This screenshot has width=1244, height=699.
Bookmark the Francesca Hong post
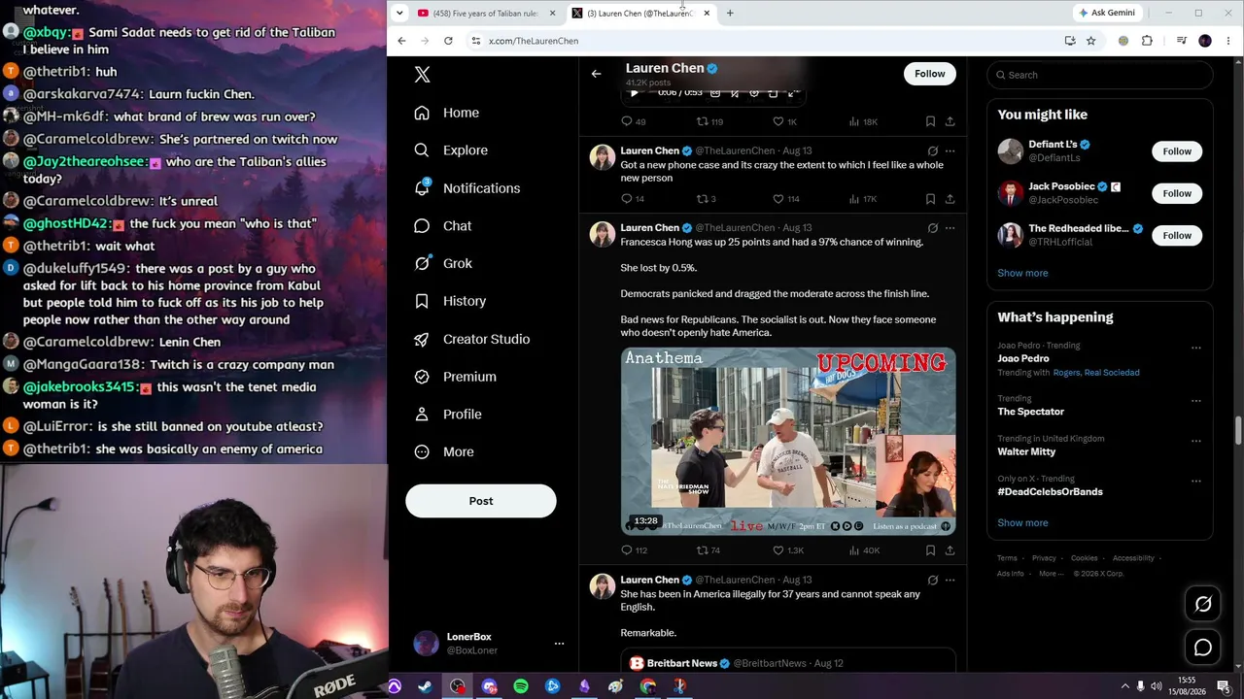click(x=930, y=550)
